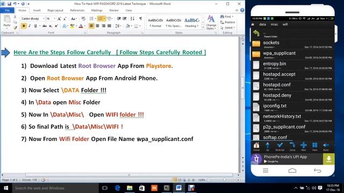This screenshot has height=193, width=344.
Task: Click the Replace button
Action: click(228, 23)
